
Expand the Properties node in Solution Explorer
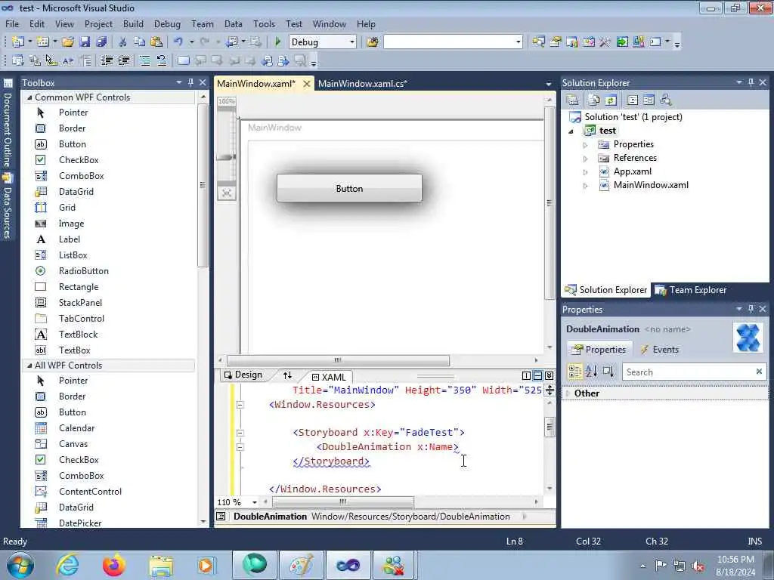pos(586,145)
